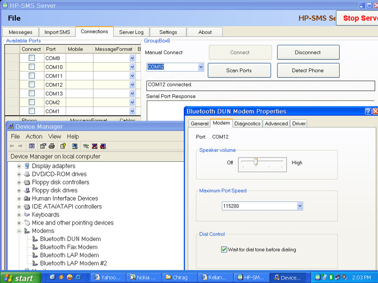Tick the Connect checkbox for COM10

click(32, 67)
